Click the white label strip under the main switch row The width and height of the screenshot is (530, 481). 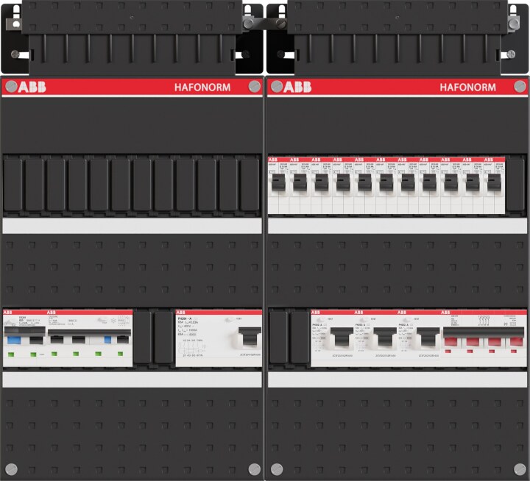tap(397, 380)
